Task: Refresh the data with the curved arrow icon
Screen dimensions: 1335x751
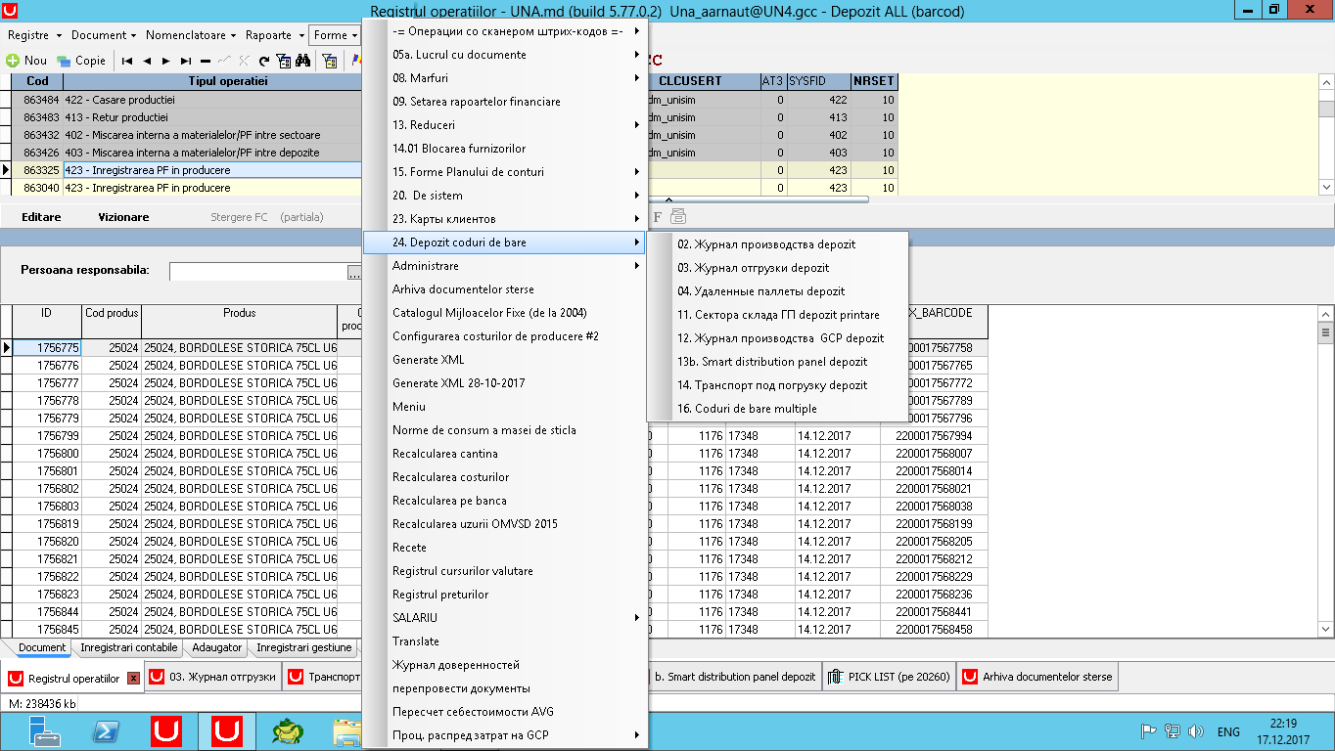Action: click(264, 61)
